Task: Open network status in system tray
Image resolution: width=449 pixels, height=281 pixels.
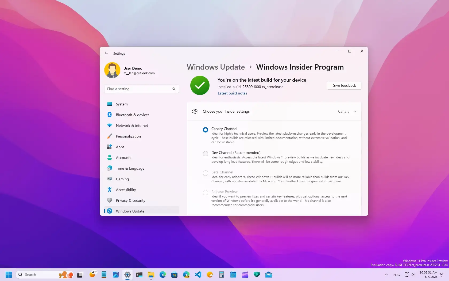Action: (407, 275)
